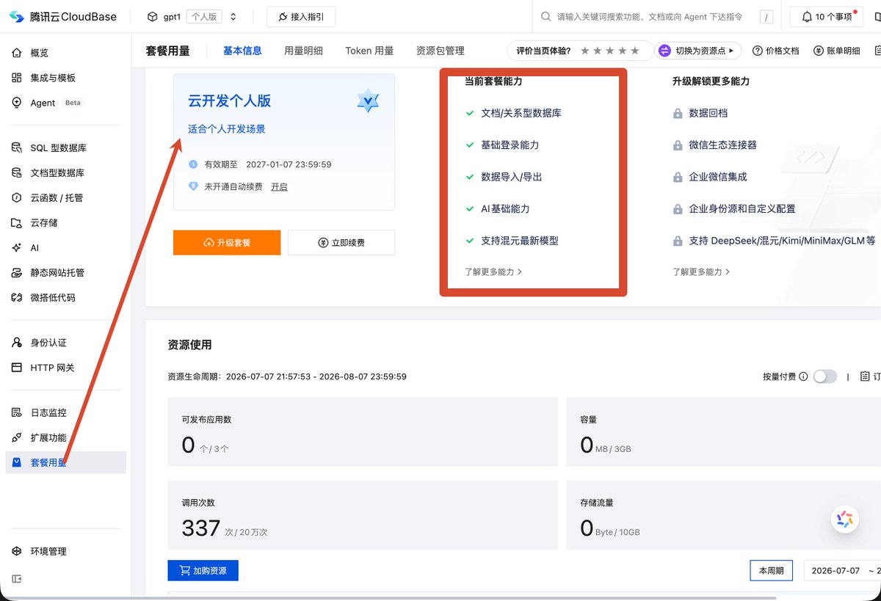Open 静态网站托管 sidebar icon
This screenshot has width=881, height=601.
click(x=17, y=273)
